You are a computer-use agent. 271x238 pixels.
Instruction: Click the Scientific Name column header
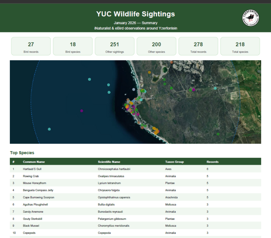109,162
